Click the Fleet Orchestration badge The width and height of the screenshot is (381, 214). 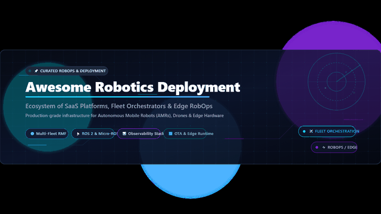(327, 131)
